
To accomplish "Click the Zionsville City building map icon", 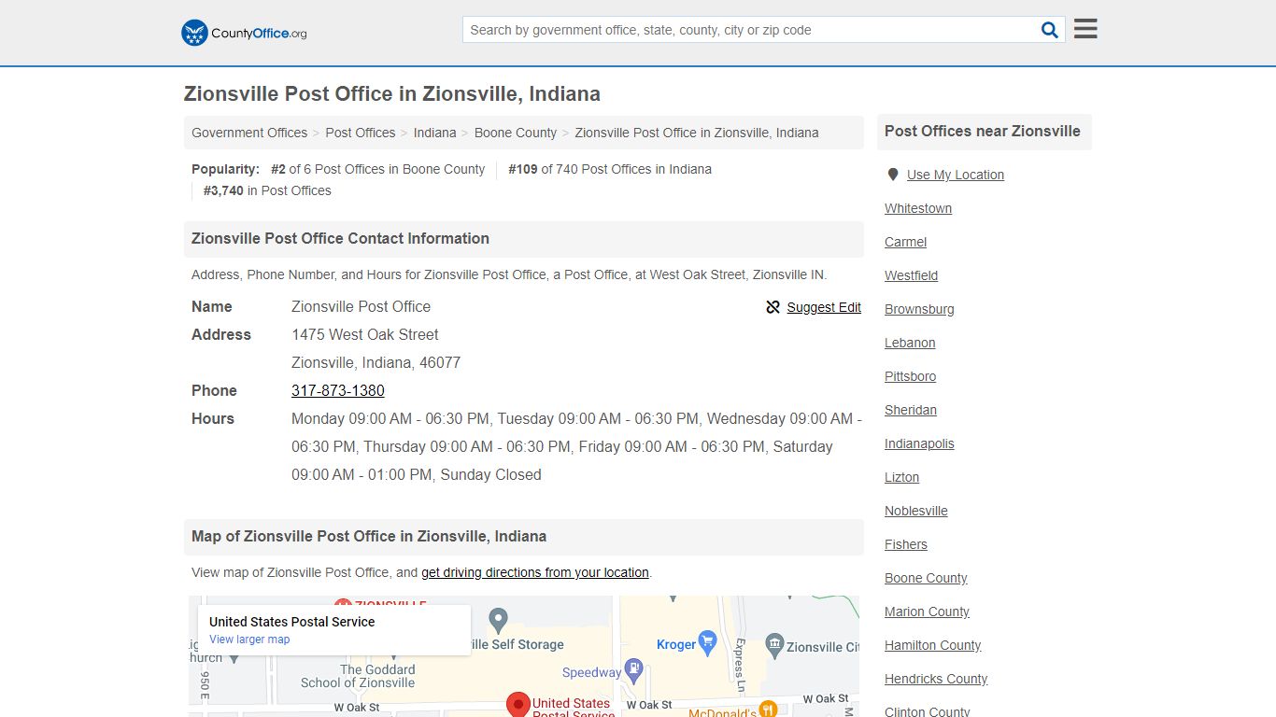I will click(x=773, y=644).
